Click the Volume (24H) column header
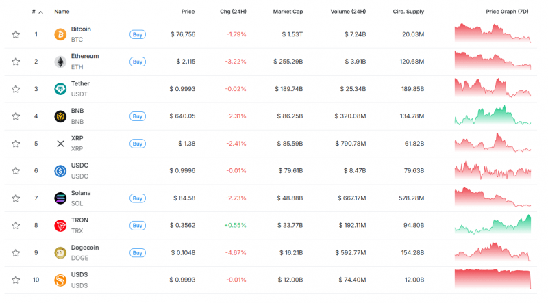The height and width of the screenshot is (303, 548). [348, 12]
